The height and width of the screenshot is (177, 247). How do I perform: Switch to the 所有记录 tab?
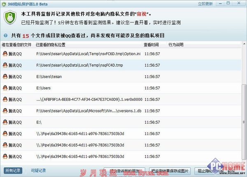coord(13,170)
